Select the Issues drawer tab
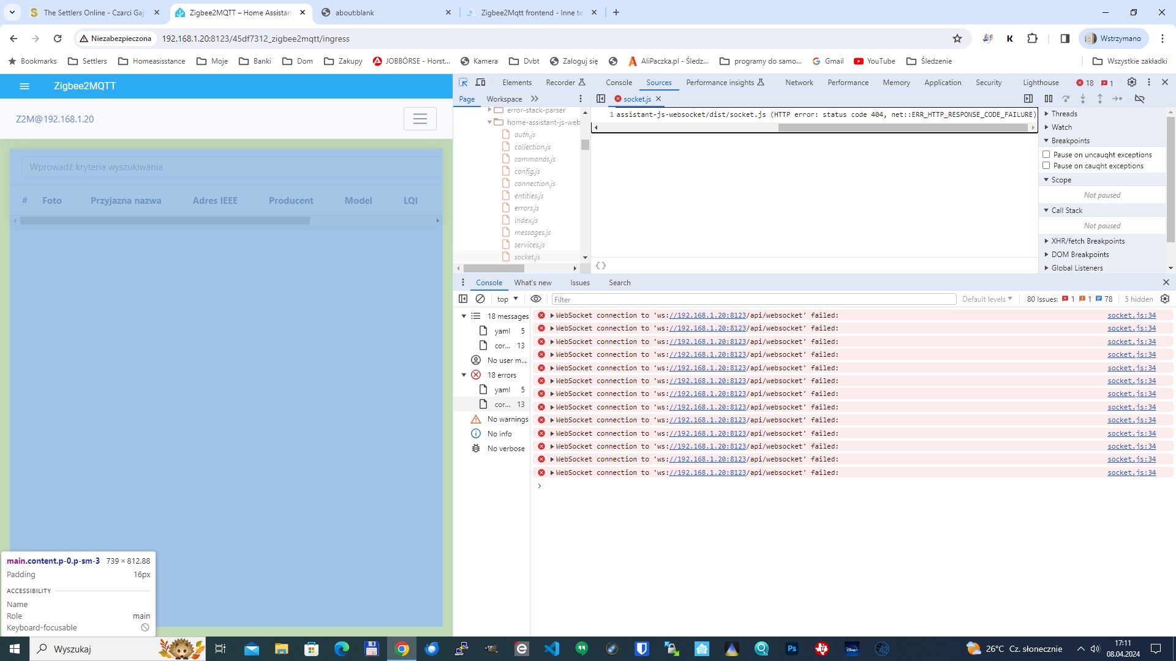 point(580,283)
